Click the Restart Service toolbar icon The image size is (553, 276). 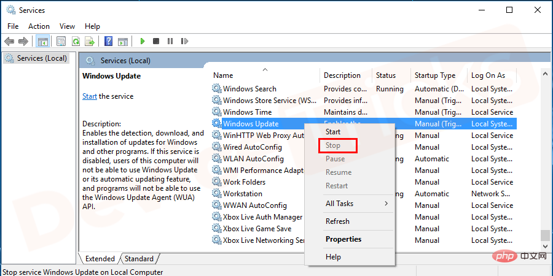click(x=184, y=42)
